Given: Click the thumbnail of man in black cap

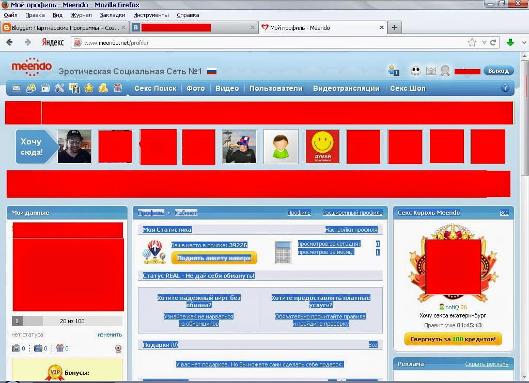Looking at the screenshot, I should [x=74, y=147].
